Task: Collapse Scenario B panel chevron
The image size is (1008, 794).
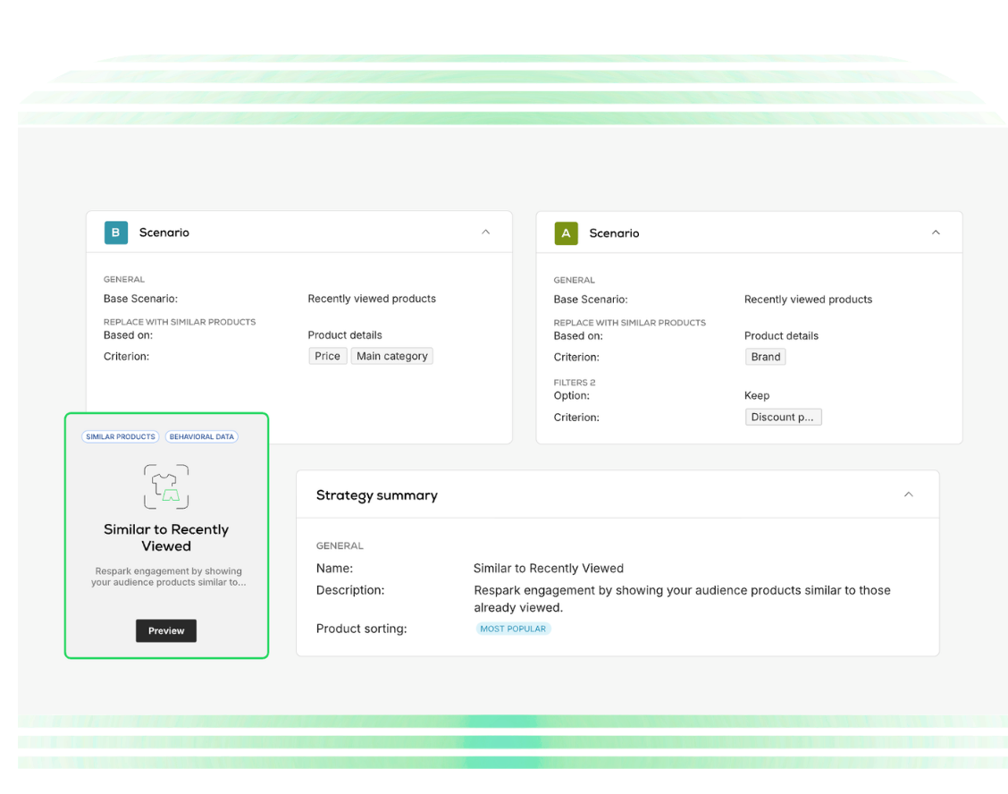Action: click(x=486, y=232)
